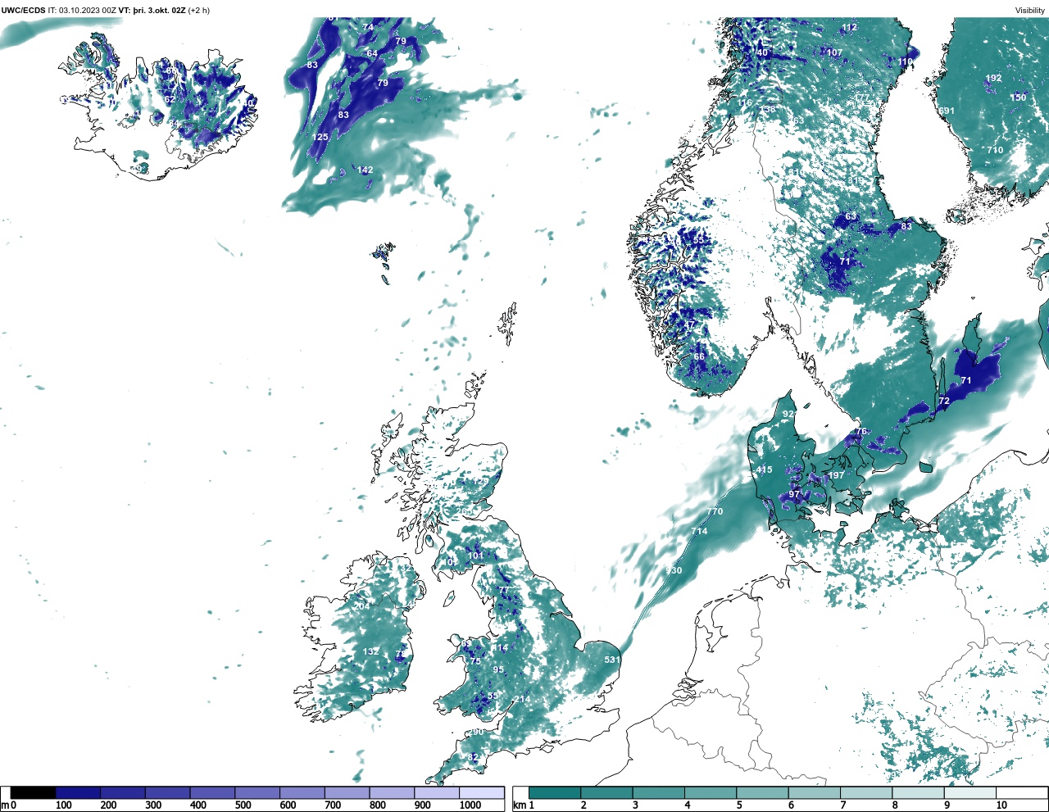The image size is (1049, 812).
Task: Click visibility value '76' in southern Sweden
Action: [861, 432]
